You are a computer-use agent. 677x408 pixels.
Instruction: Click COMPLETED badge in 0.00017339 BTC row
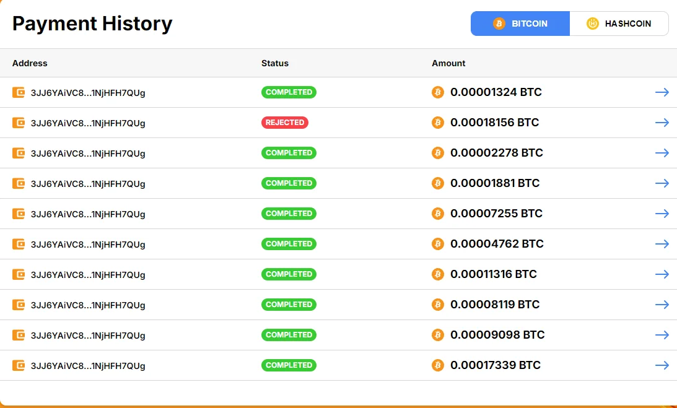[x=289, y=365]
